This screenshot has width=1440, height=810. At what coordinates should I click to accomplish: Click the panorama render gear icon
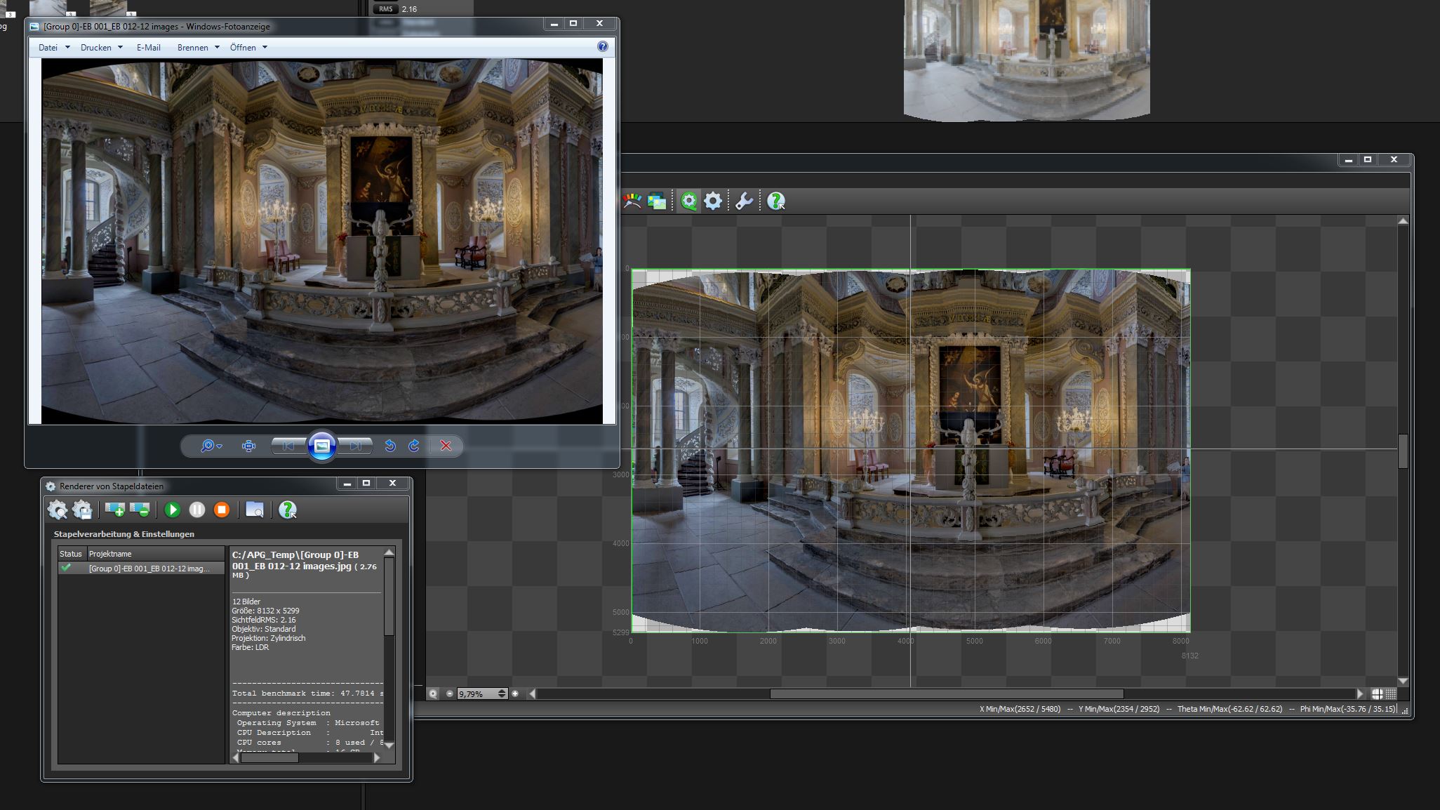click(713, 201)
